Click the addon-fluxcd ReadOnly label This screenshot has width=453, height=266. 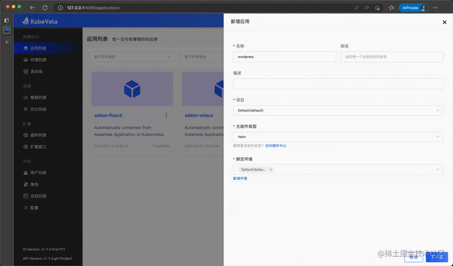click(x=161, y=146)
